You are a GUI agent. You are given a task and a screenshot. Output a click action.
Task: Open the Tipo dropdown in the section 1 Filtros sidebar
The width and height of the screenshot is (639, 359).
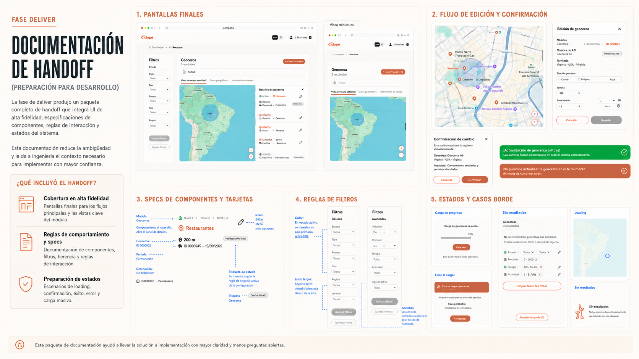(x=159, y=90)
